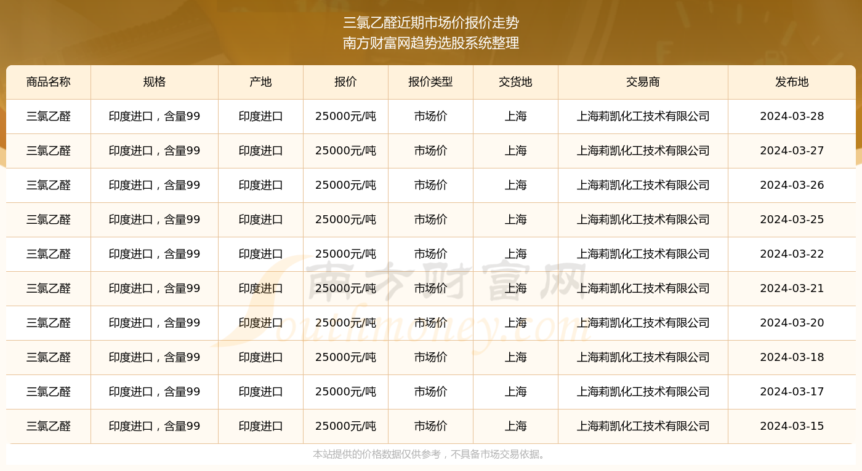Click 上海 delivery cell in 2024-03-28 row
This screenshot has width=862, height=471.
(x=515, y=116)
